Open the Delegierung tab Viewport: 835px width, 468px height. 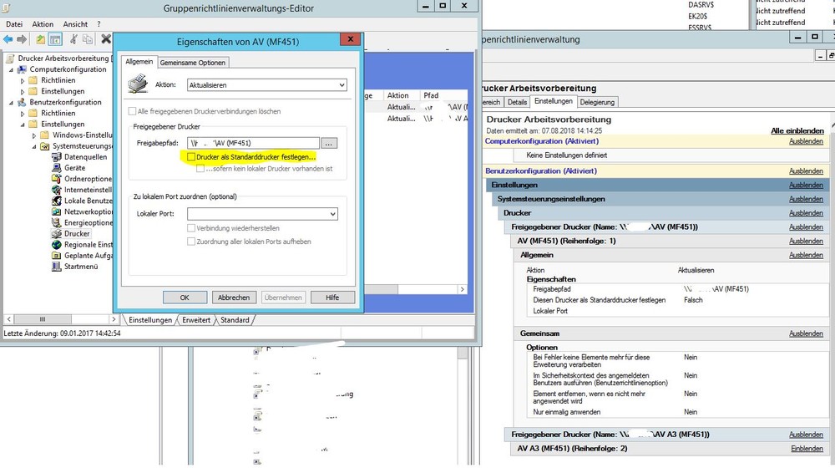(597, 102)
